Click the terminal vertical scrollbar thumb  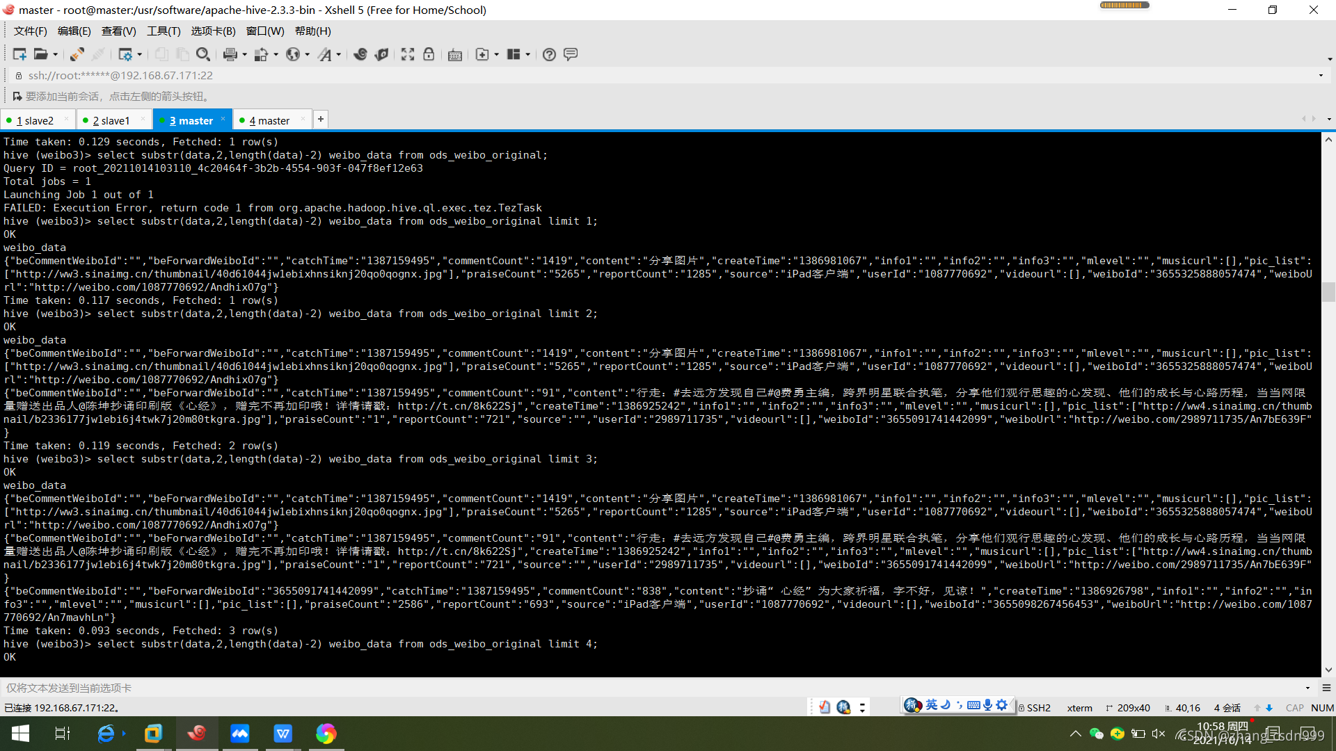(1328, 291)
